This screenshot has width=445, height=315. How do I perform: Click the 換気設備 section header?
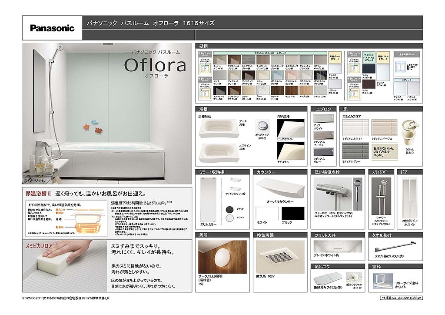pos(280,235)
